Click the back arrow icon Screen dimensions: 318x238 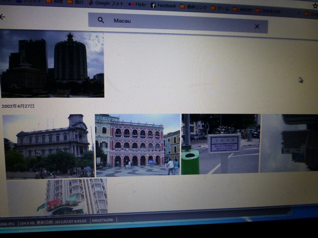pyautogui.click(x=2, y=17)
